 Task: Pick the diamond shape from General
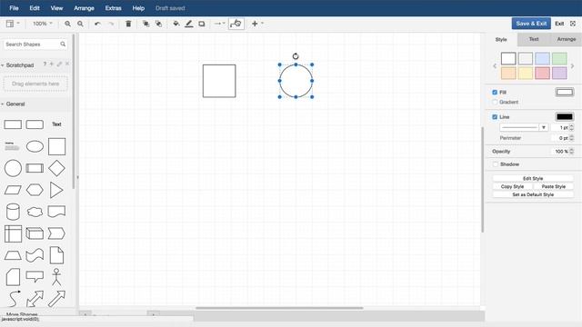56,168
